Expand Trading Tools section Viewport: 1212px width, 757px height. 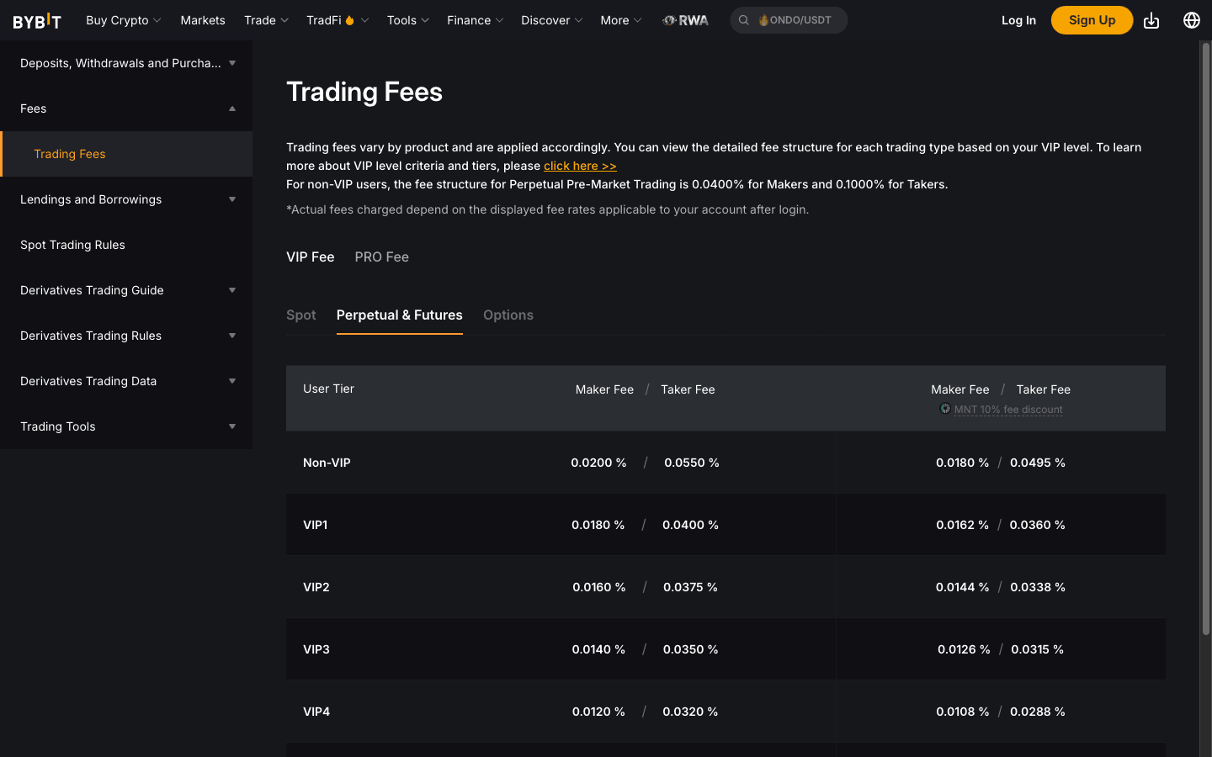click(x=126, y=426)
